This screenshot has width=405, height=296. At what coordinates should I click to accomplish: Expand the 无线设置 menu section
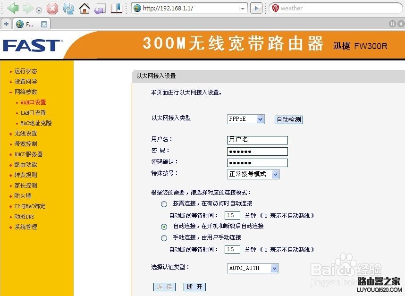pos(25,134)
